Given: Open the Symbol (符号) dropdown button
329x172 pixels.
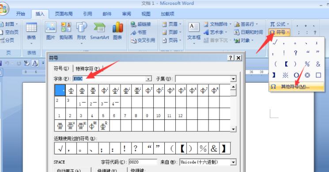Looking at the screenshot, I should click(x=280, y=32).
